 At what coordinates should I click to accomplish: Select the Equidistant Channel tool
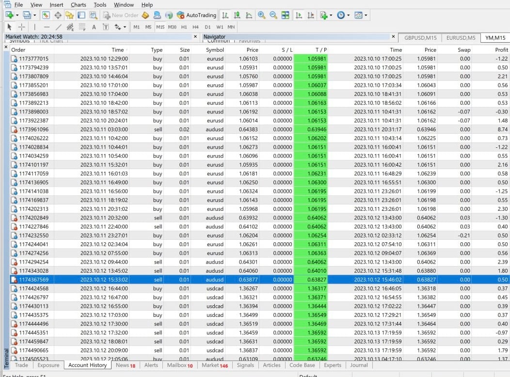coord(70,27)
